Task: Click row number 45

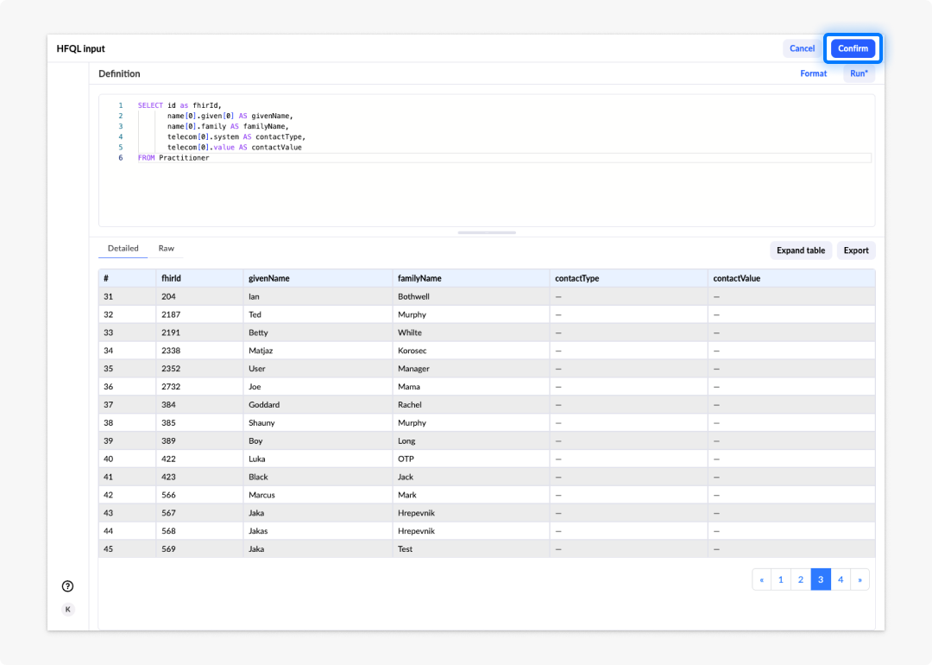Action: (127, 549)
